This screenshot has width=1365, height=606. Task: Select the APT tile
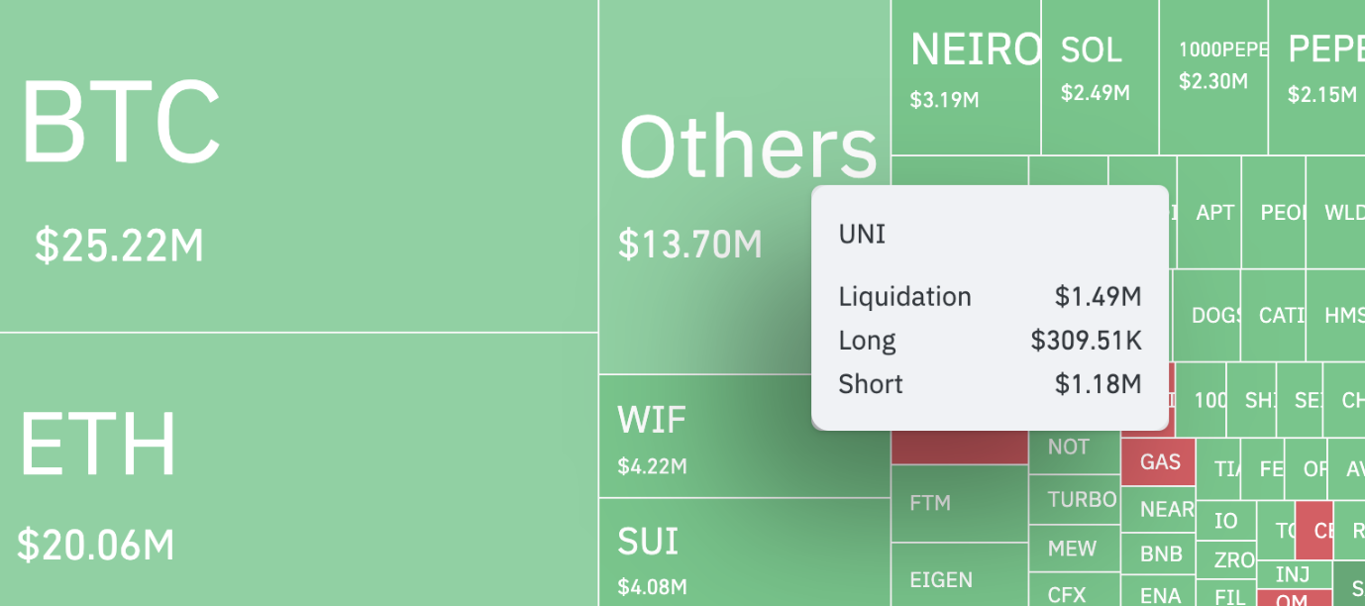[x=1212, y=213]
